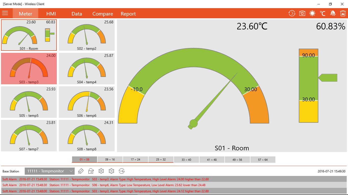
Task: Select the Soft Alarm row at 15:48:00
Action: 174,191
